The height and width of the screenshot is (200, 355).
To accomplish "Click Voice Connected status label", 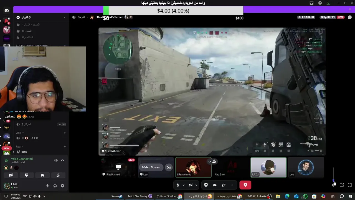I will (22, 159).
